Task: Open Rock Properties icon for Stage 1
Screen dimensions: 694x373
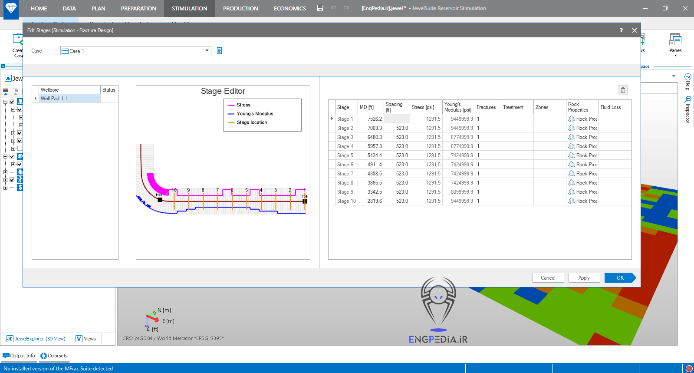Action: 572,119
